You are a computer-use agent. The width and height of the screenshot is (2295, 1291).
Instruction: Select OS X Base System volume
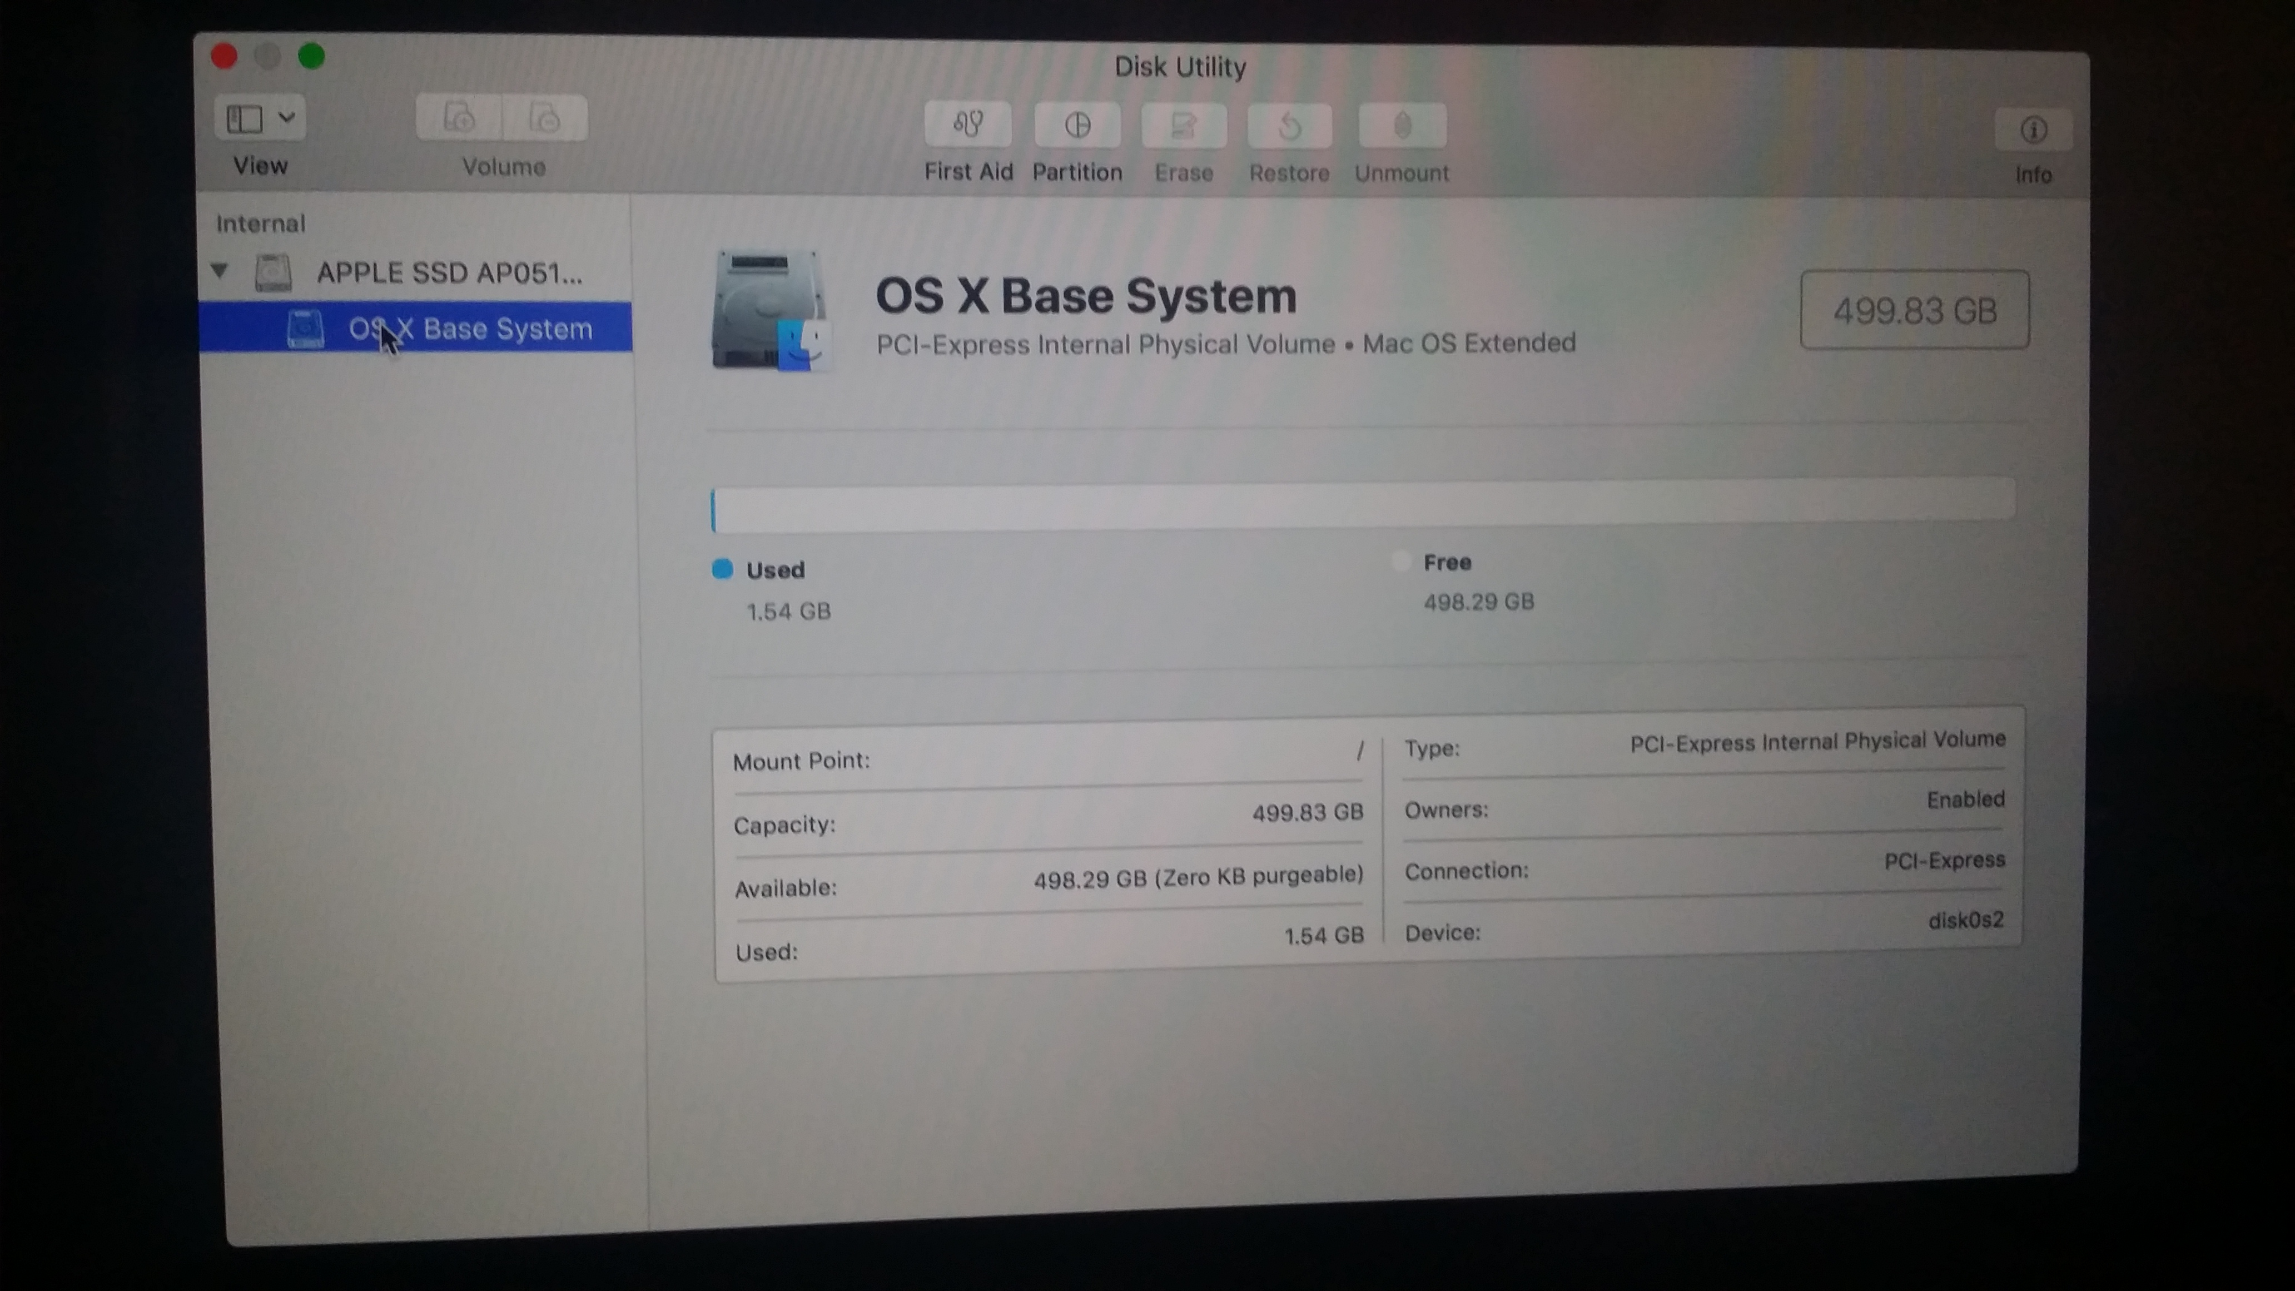[x=470, y=329]
